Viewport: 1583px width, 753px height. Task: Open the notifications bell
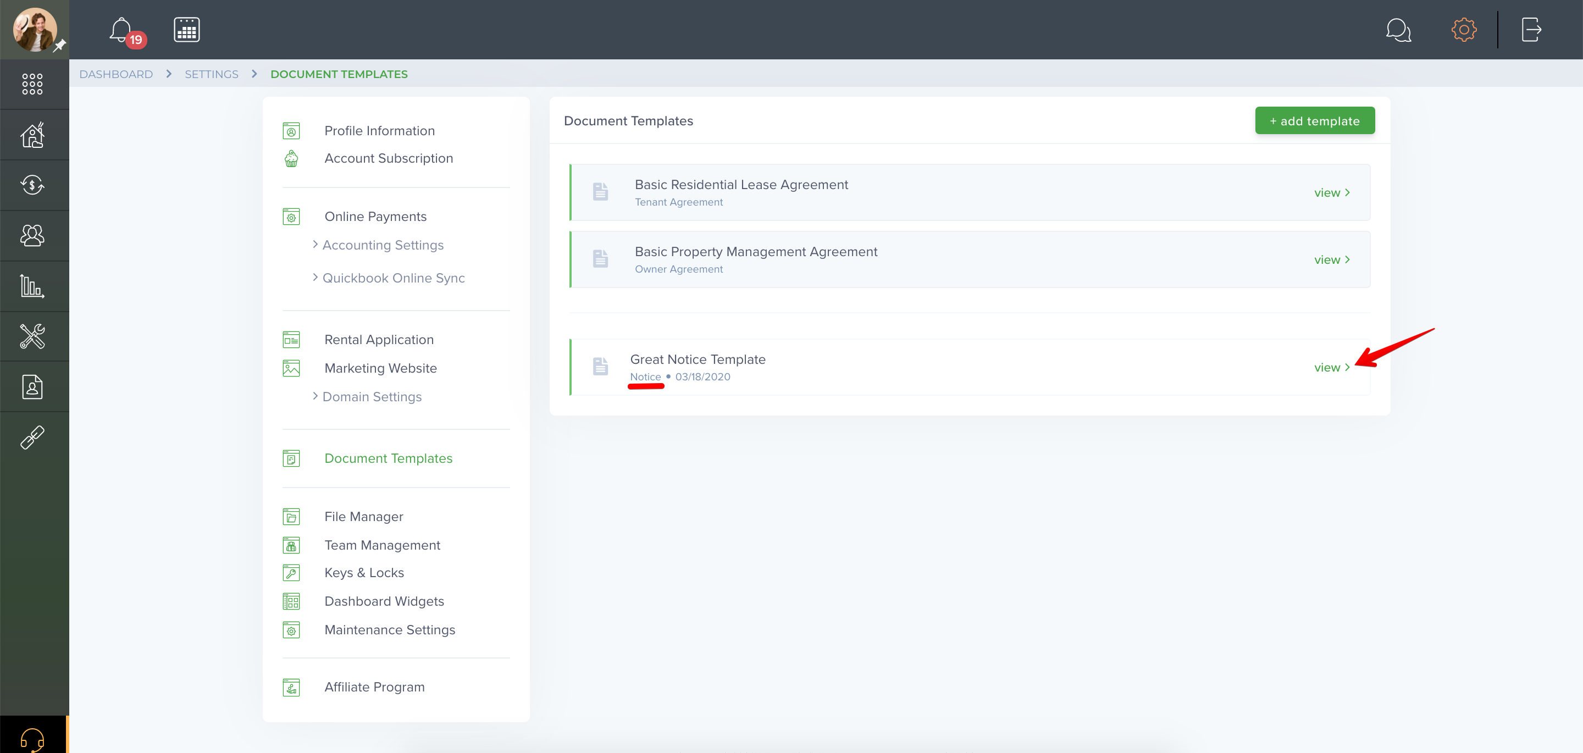point(122,30)
